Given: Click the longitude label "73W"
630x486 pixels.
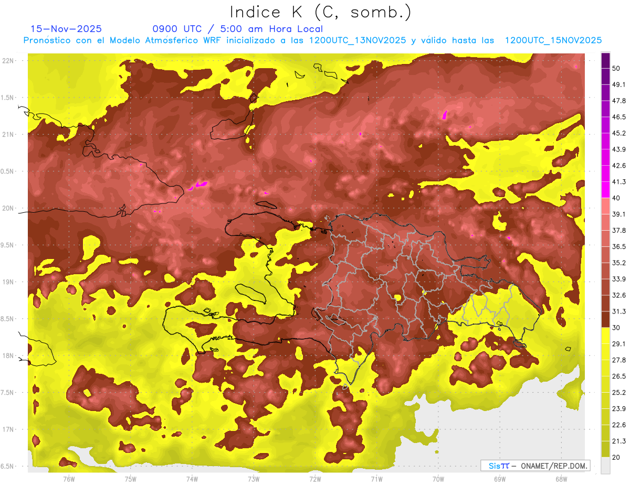Looking at the screenshot, I should click(254, 479).
